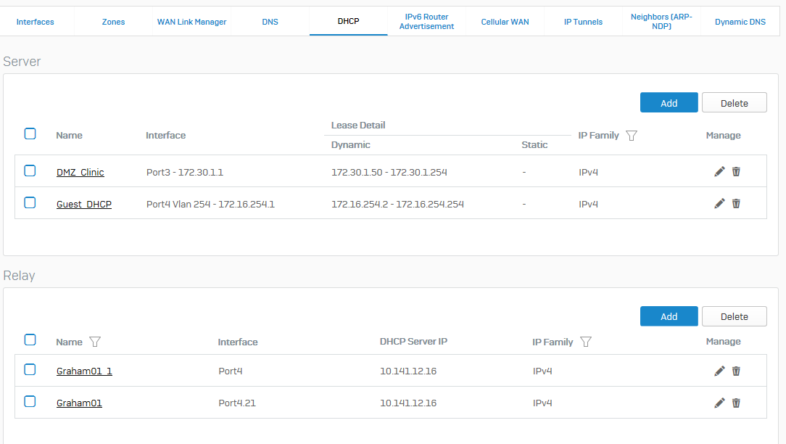
Task: Remove Graham01_1 relay with trash icon
Action: (x=736, y=371)
